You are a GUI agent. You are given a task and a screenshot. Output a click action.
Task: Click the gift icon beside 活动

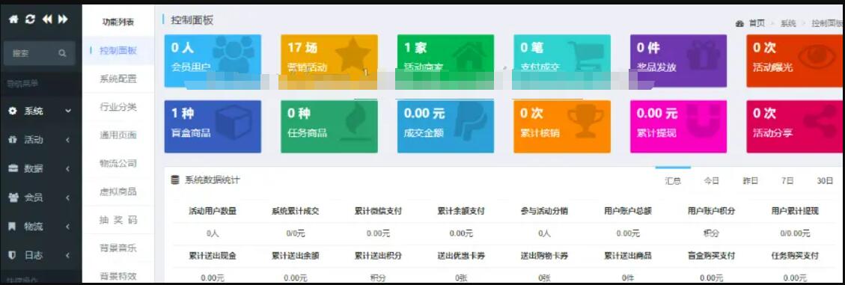point(13,140)
